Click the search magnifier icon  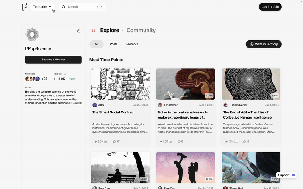click(x=64, y=7)
